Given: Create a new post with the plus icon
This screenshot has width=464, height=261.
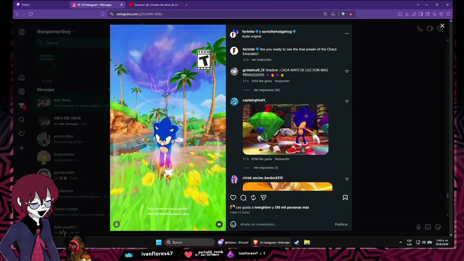Looking at the screenshot, I should click(22, 148).
